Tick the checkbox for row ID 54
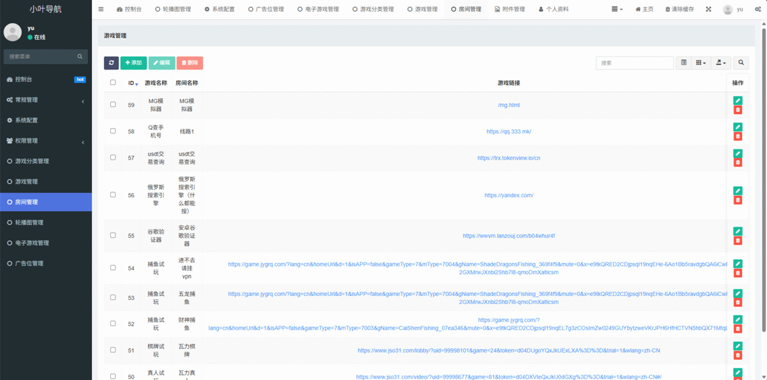The width and height of the screenshot is (767, 380). [113, 268]
